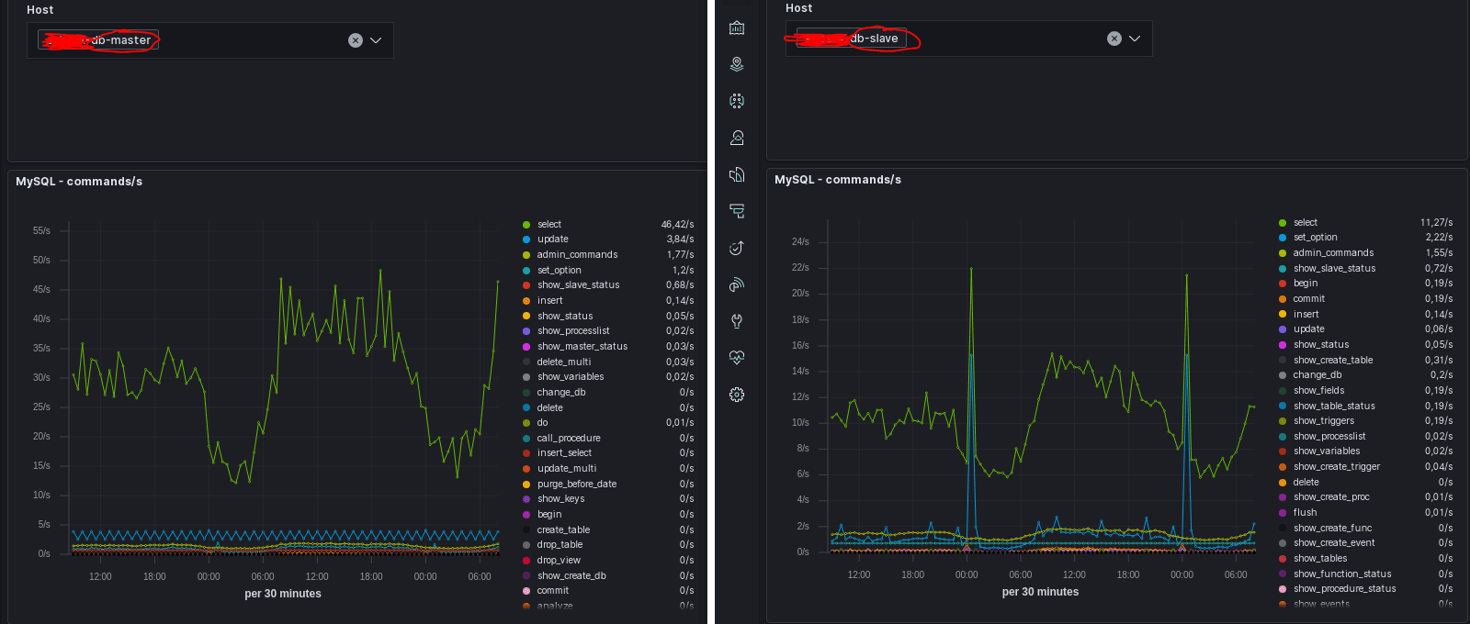Hide 'show_slave_status' series in db-master legend
This screenshot has height=624, width=1470.
[578, 285]
